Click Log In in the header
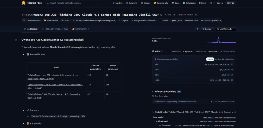263x128 pixels. 220,3
